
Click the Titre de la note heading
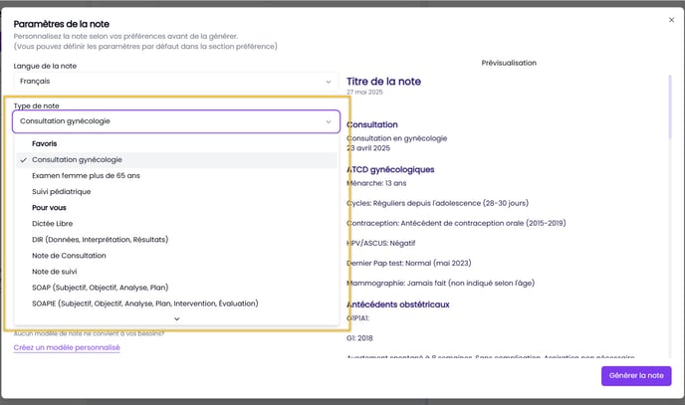383,81
